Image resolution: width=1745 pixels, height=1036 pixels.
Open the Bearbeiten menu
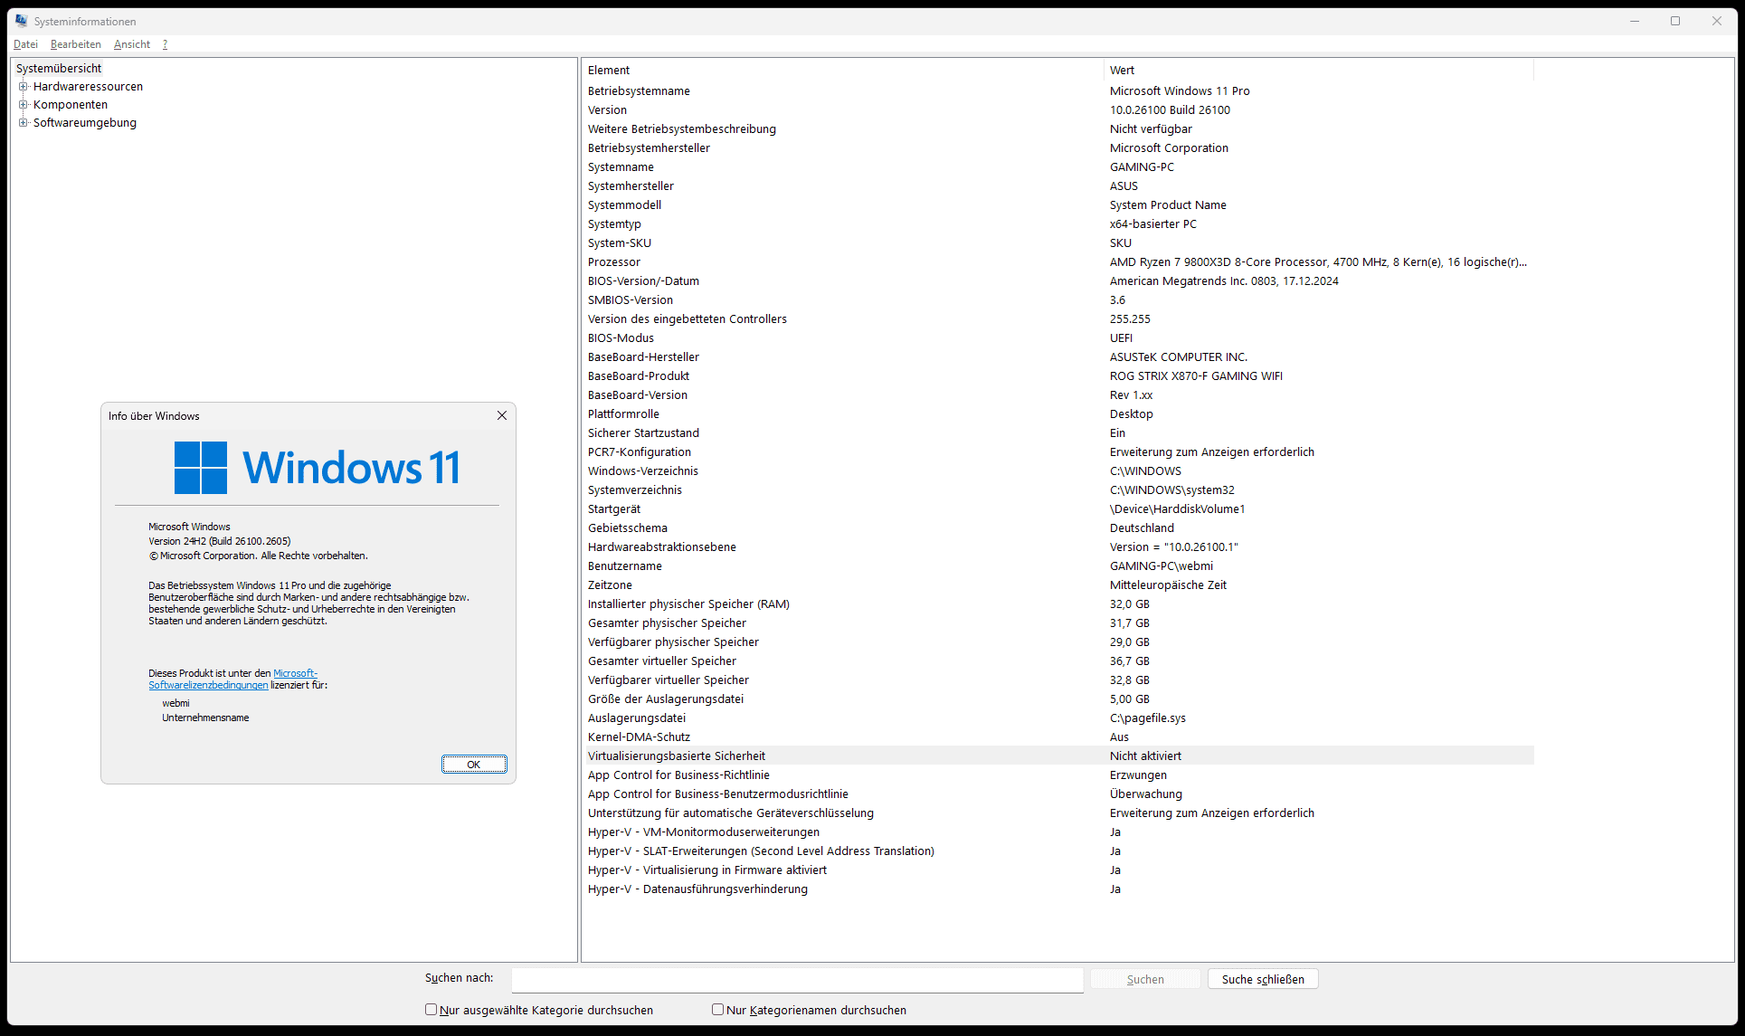76,44
